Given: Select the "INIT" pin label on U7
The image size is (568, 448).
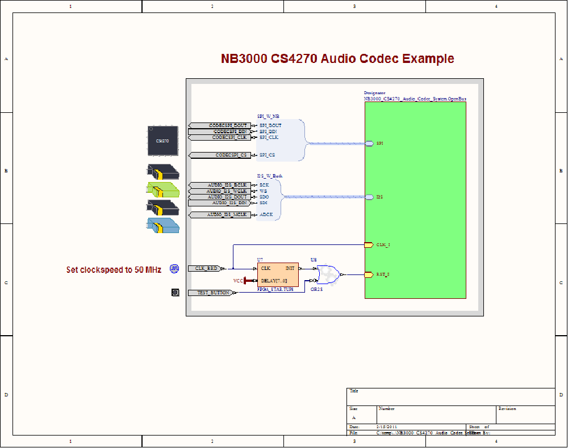Looking at the screenshot, I should 290,269.
